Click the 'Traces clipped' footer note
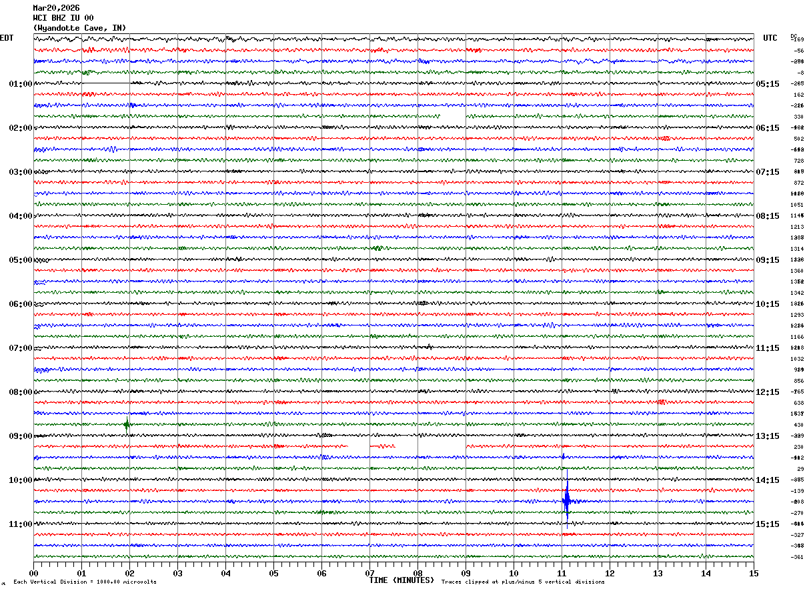 tap(523, 582)
